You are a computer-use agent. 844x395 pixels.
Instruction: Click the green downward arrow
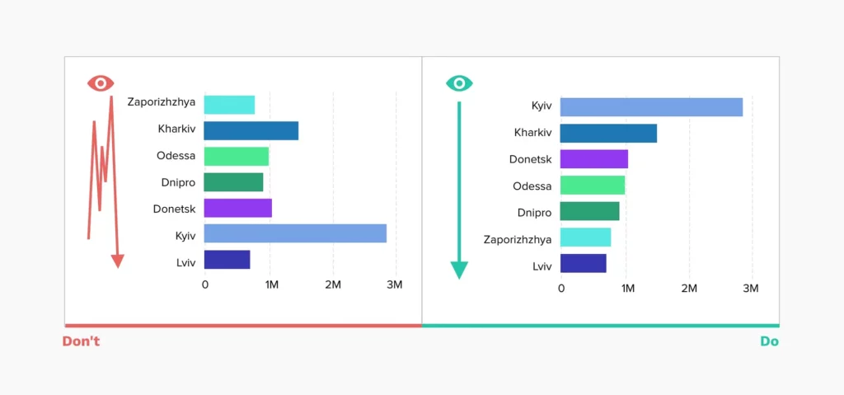(459, 190)
